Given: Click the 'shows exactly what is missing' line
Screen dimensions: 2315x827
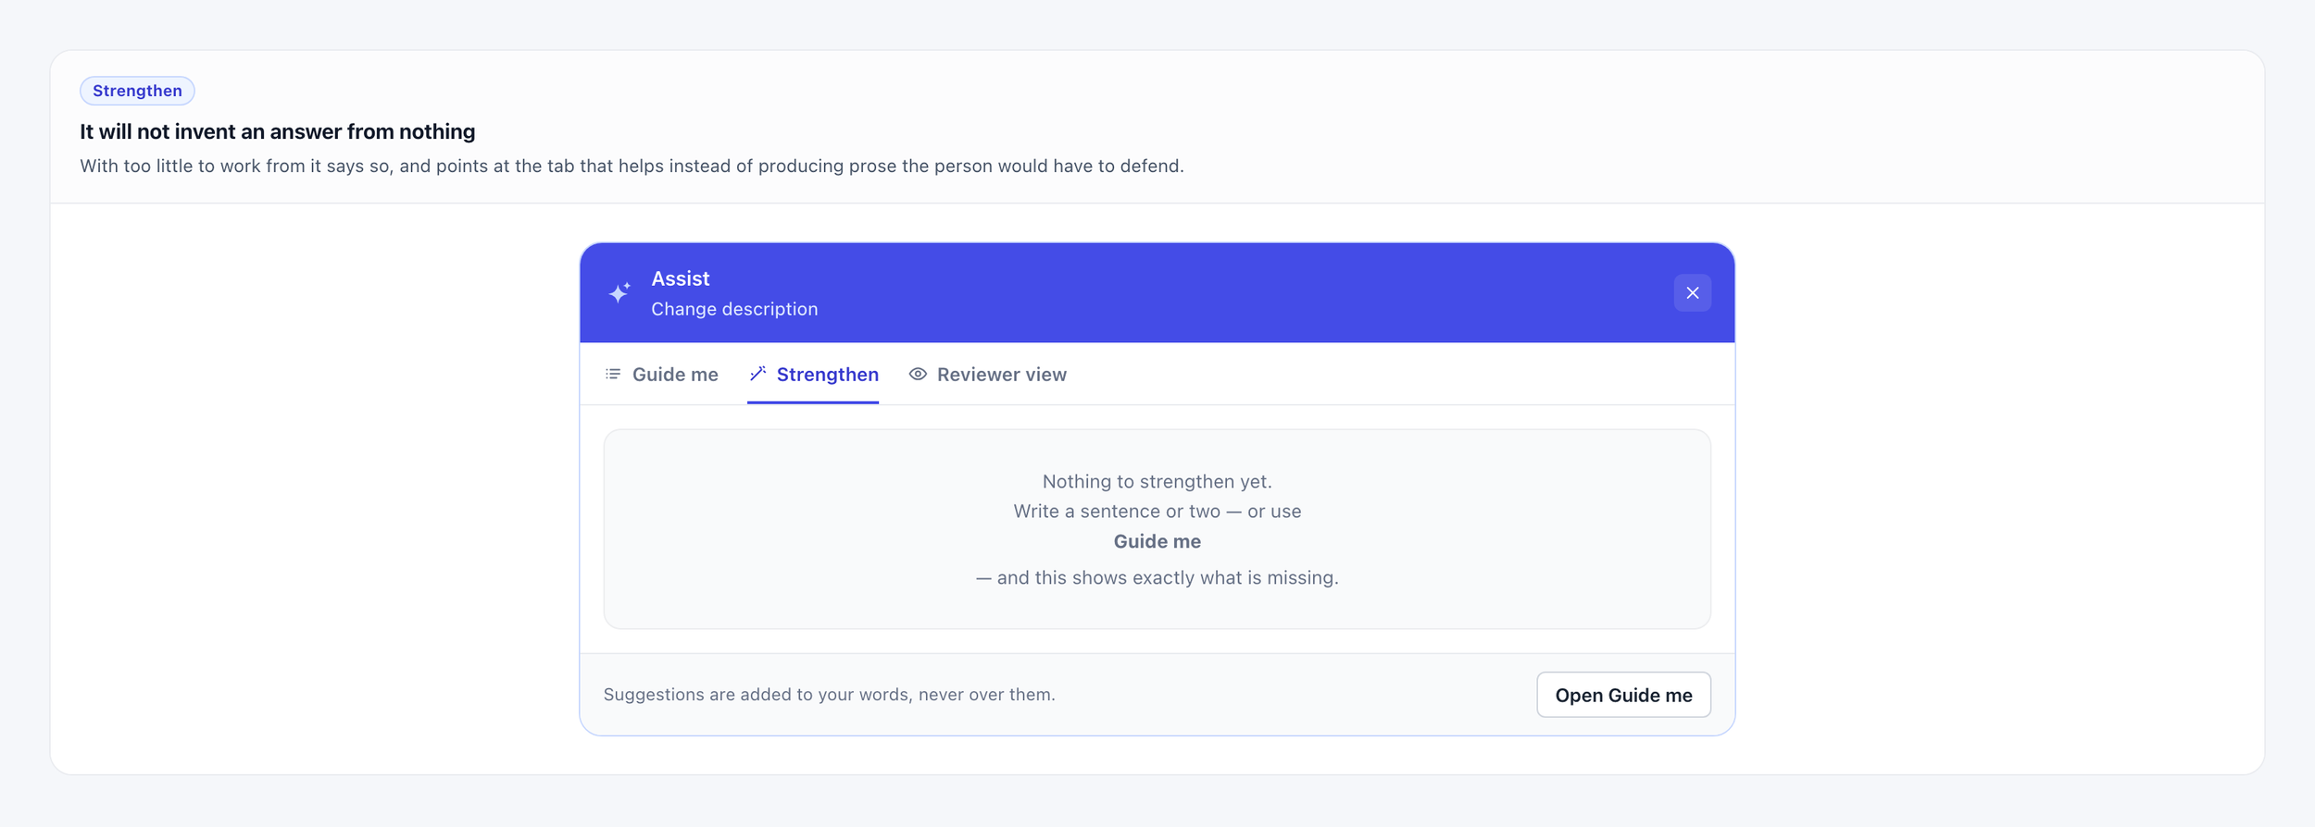Looking at the screenshot, I should (x=1157, y=578).
